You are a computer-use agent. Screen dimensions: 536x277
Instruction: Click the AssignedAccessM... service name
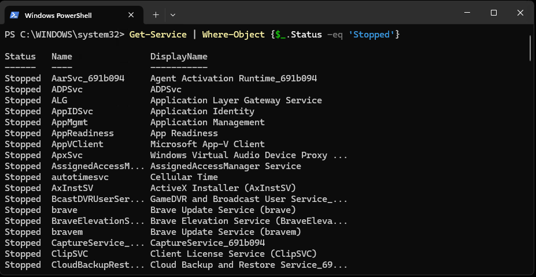[x=98, y=166]
